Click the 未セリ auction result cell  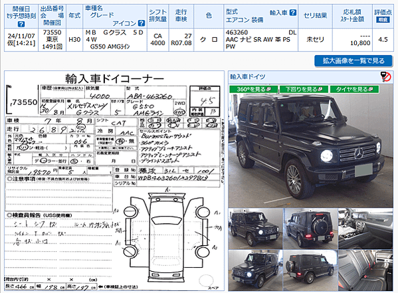[315, 40]
